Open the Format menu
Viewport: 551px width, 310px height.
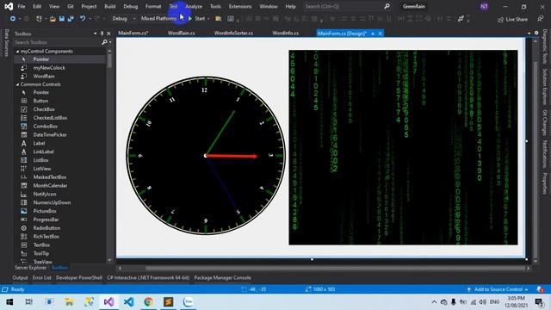[153, 6]
